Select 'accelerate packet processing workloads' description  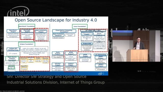point(85,60)
